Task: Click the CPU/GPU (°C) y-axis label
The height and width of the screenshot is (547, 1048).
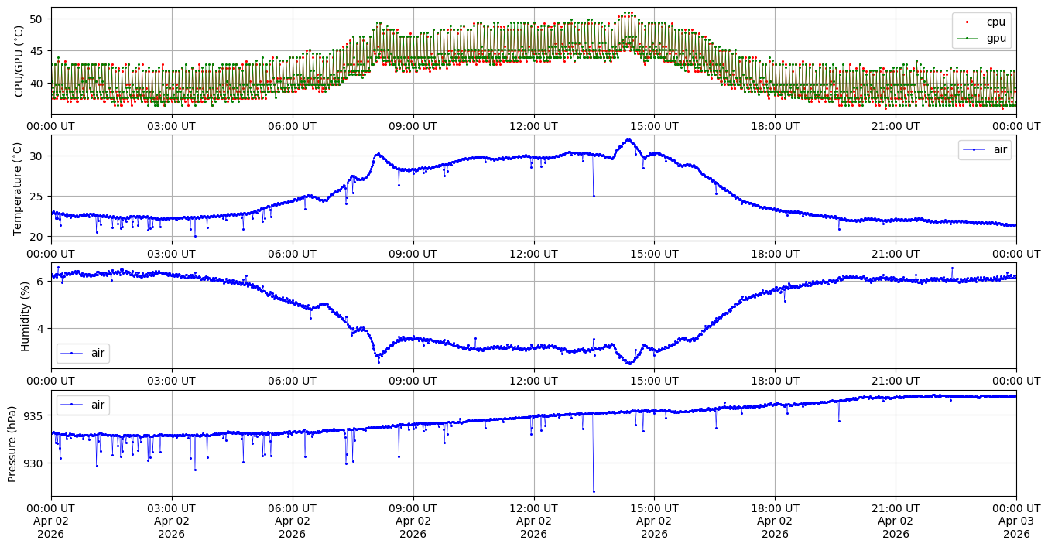Action: [19, 61]
